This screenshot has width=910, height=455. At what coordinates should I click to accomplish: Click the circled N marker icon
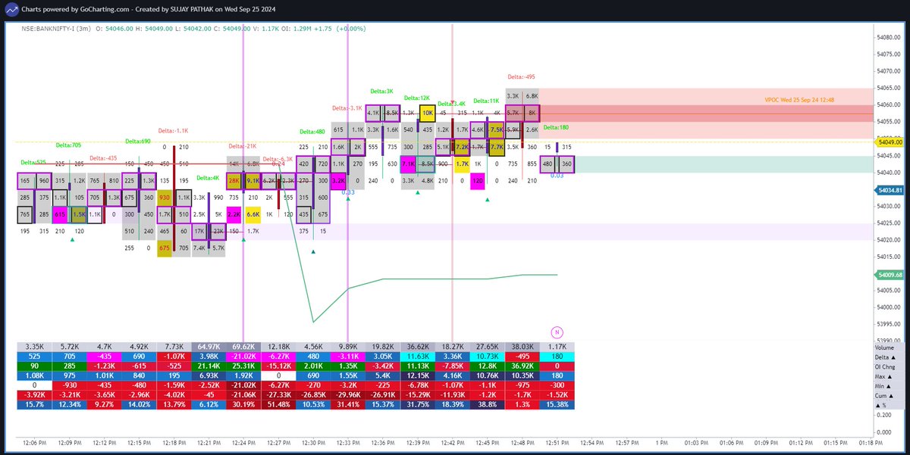(556, 331)
